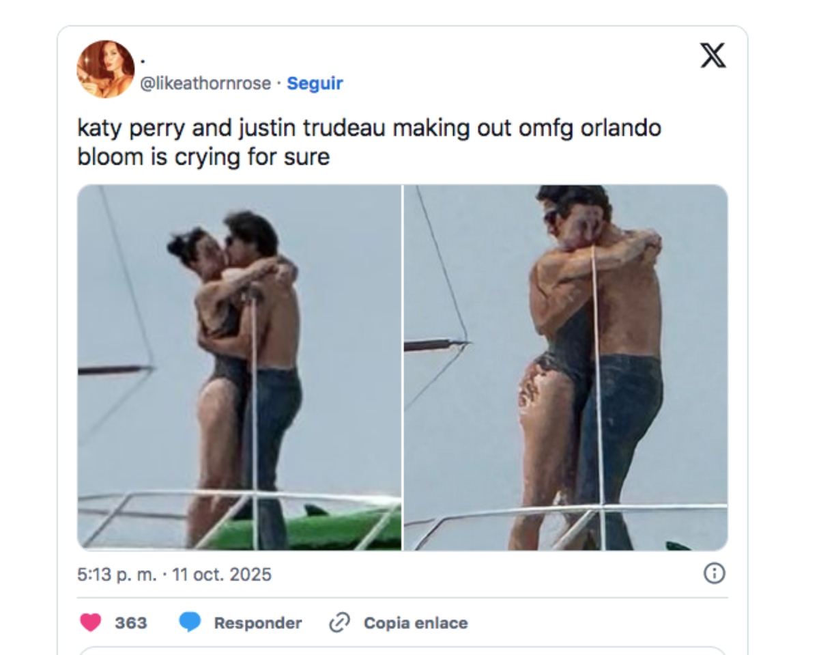819x655 pixels.
Task: Click the words 'bloom is crying for sure'
Action: click(x=203, y=157)
